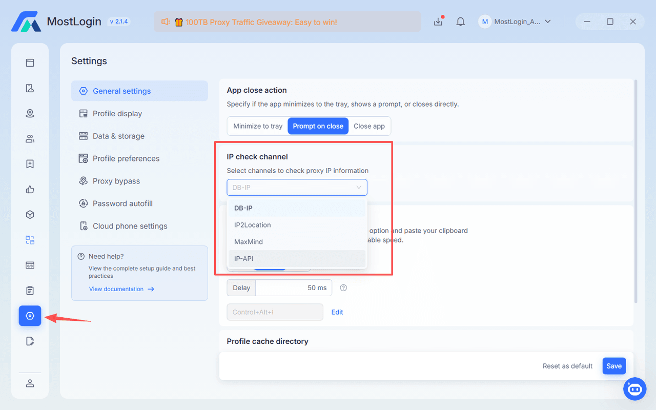Open Profile display settings

point(139,114)
